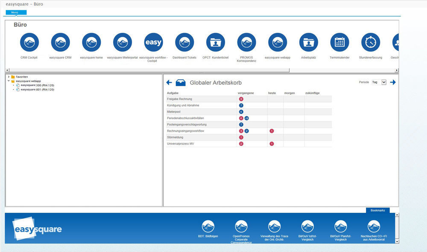
Task: Select easysquare:300 (PX4.120) tree entry
Action: point(37,85)
